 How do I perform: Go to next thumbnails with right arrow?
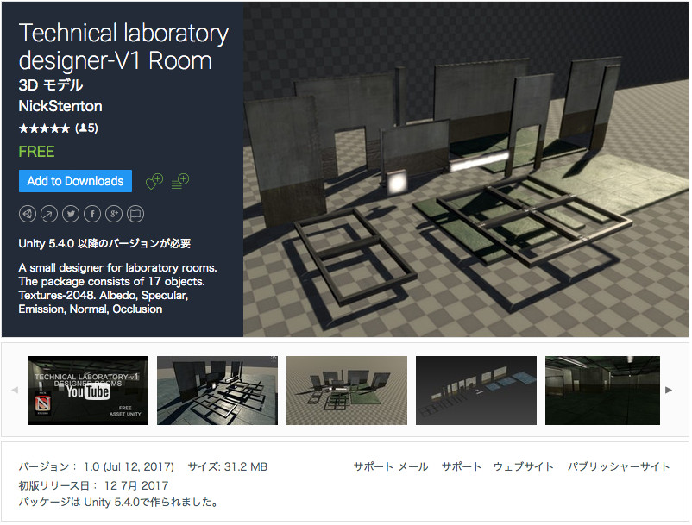click(x=669, y=391)
